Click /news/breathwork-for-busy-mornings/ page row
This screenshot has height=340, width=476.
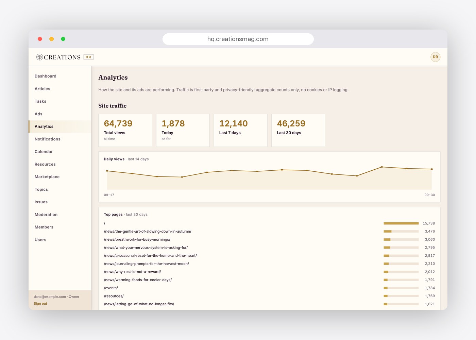pos(269,240)
